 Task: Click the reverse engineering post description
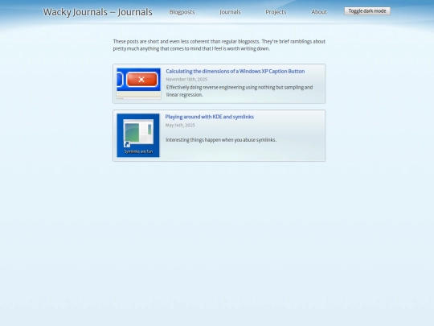coord(240,91)
